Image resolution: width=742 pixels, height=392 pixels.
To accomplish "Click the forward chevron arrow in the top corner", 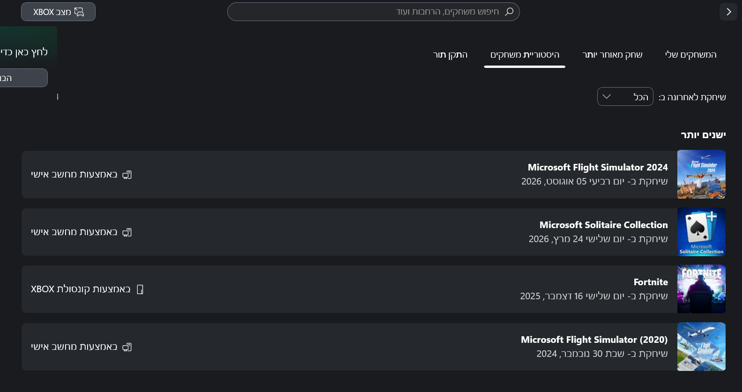I will [728, 12].
